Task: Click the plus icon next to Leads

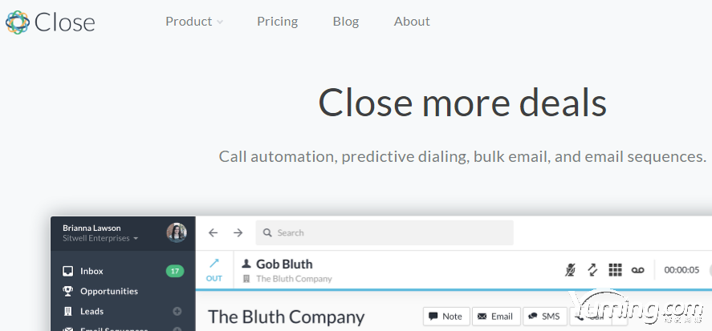Action: [177, 311]
